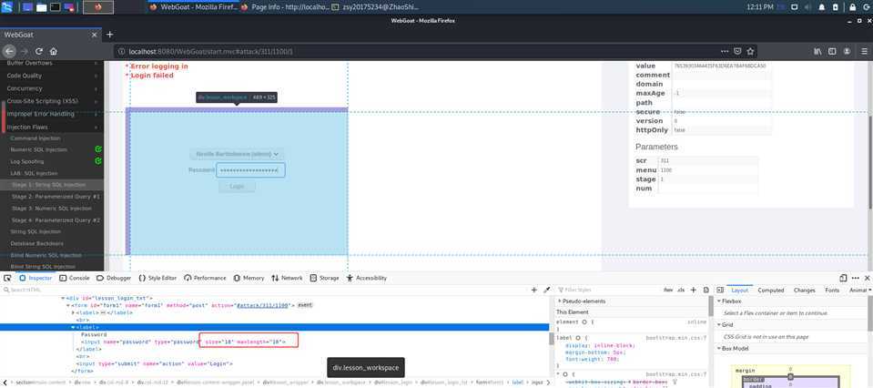Viewport: 873px width, 388px height.
Task: Switch to the Memory tab
Action: pos(249,278)
